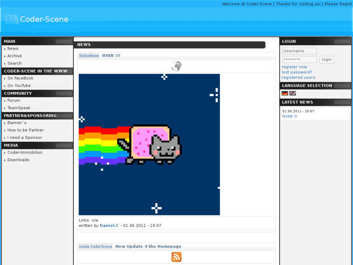Click the lost password? link
This screenshot has height=265, width=353.
tap(297, 72)
